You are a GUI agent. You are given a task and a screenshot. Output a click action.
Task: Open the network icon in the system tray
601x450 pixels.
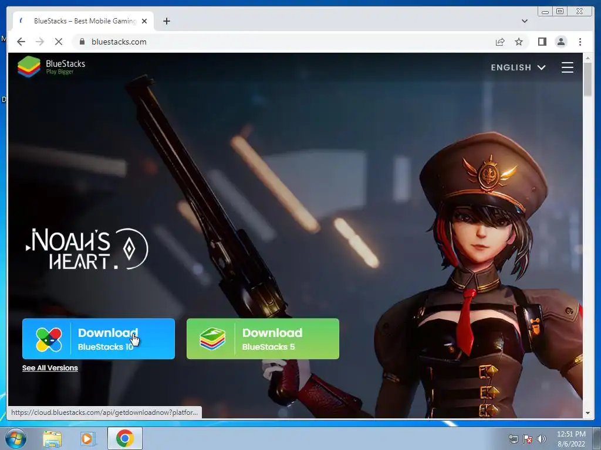point(513,439)
